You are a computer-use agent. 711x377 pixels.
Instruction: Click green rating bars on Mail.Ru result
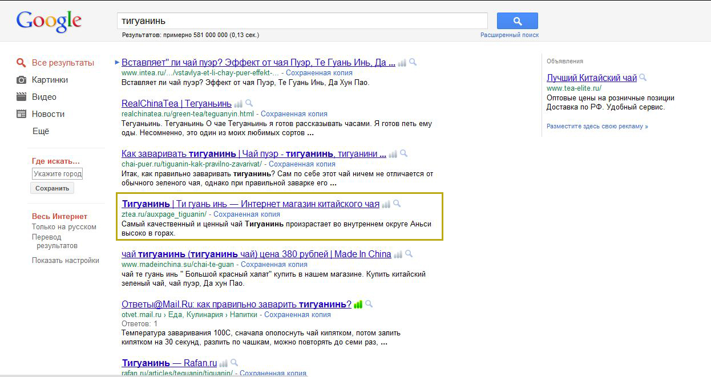358,305
